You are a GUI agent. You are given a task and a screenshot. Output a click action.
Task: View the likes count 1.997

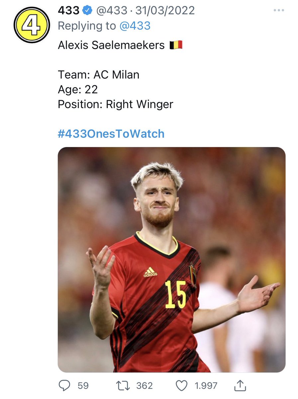click(206, 386)
